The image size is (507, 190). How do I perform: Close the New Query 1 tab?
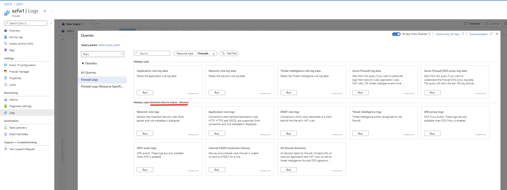(91, 24)
